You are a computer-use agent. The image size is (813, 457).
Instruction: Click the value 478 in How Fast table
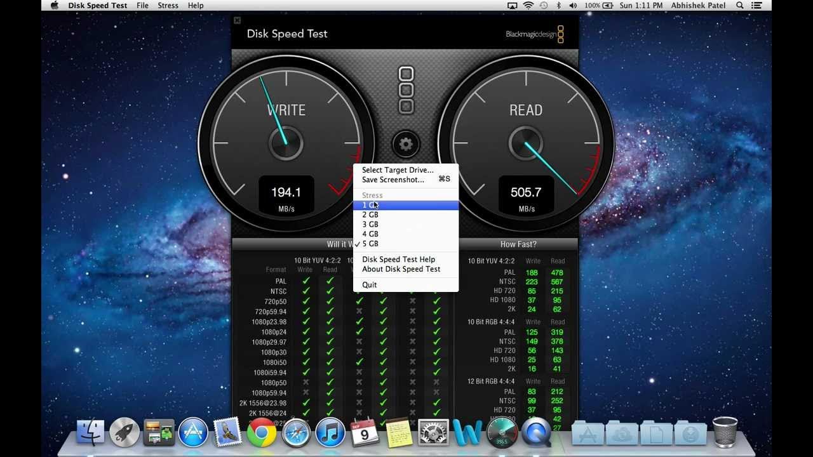click(557, 273)
